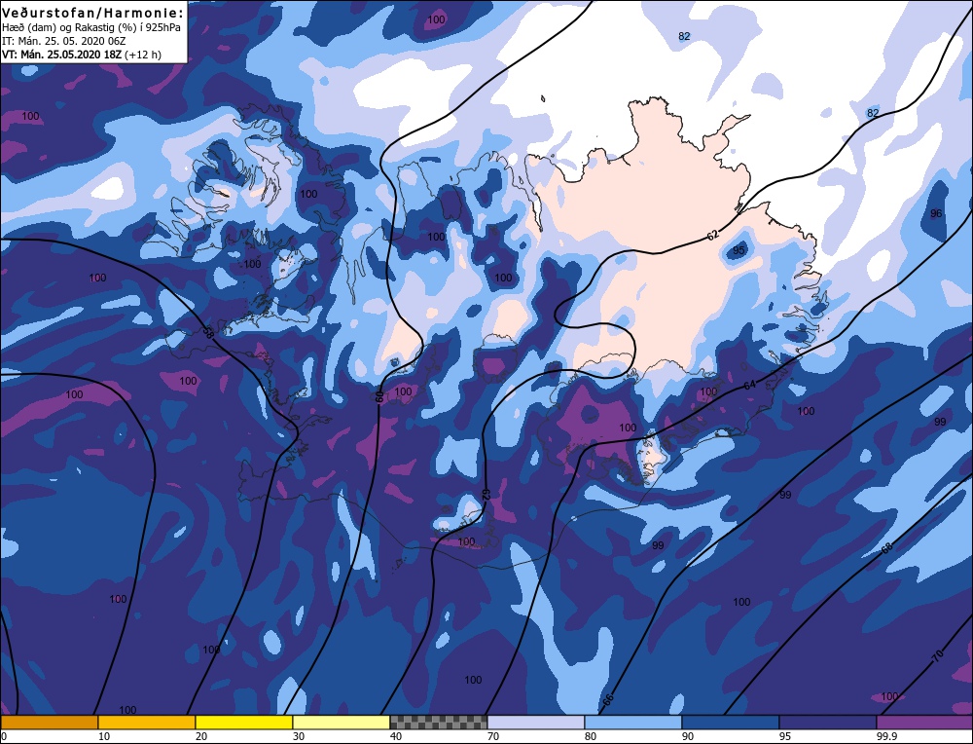
Task: Click the '58' contour line label
Action: point(208,332)
